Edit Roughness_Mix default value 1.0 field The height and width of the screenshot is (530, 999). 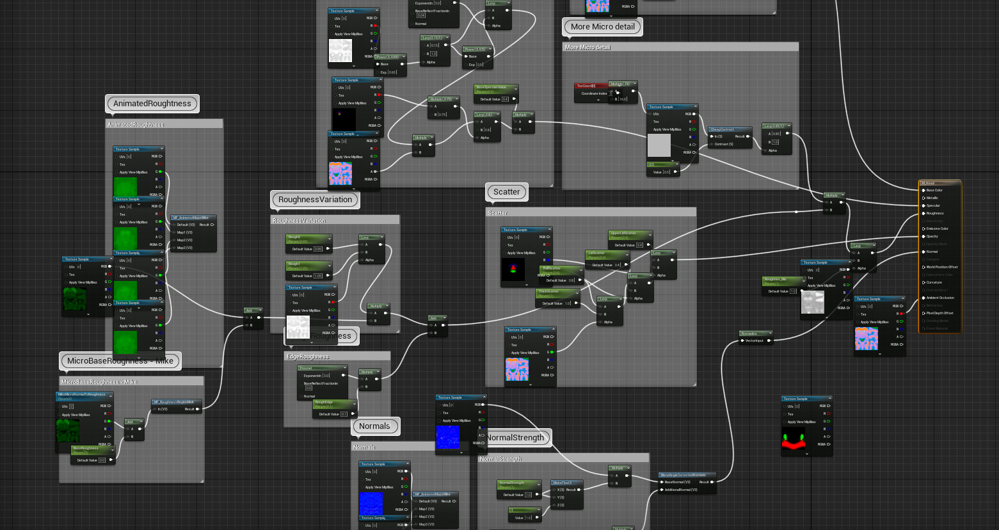794,291
